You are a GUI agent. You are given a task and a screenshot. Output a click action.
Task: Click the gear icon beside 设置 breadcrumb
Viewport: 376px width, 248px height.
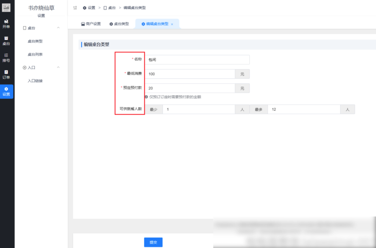pos(85,7)
